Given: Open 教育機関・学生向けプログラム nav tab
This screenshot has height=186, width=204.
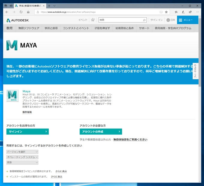Looking at the screenshot, I should (x=173, y=28).
